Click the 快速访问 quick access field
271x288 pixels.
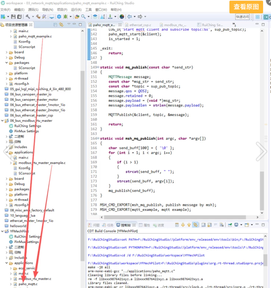[242, 17]
